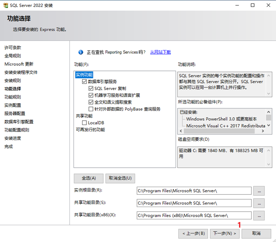Click the 安装规则 step in sidebar
This screenshot has height=242, width=276.
coord(13,81)
